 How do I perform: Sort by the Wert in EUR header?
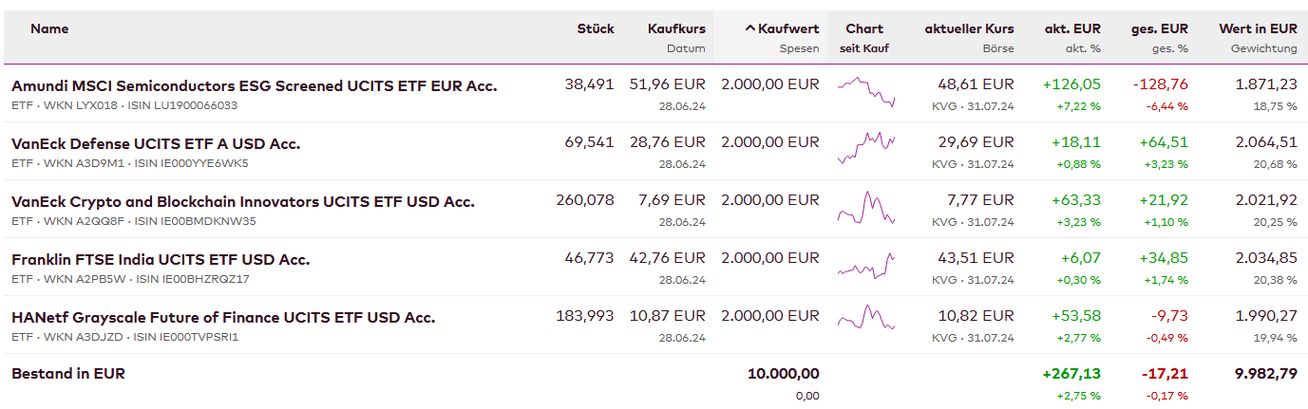click(x=1258, y=29)
